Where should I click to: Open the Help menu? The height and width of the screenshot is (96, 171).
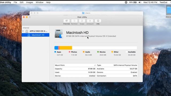click(x=48, y=2)
